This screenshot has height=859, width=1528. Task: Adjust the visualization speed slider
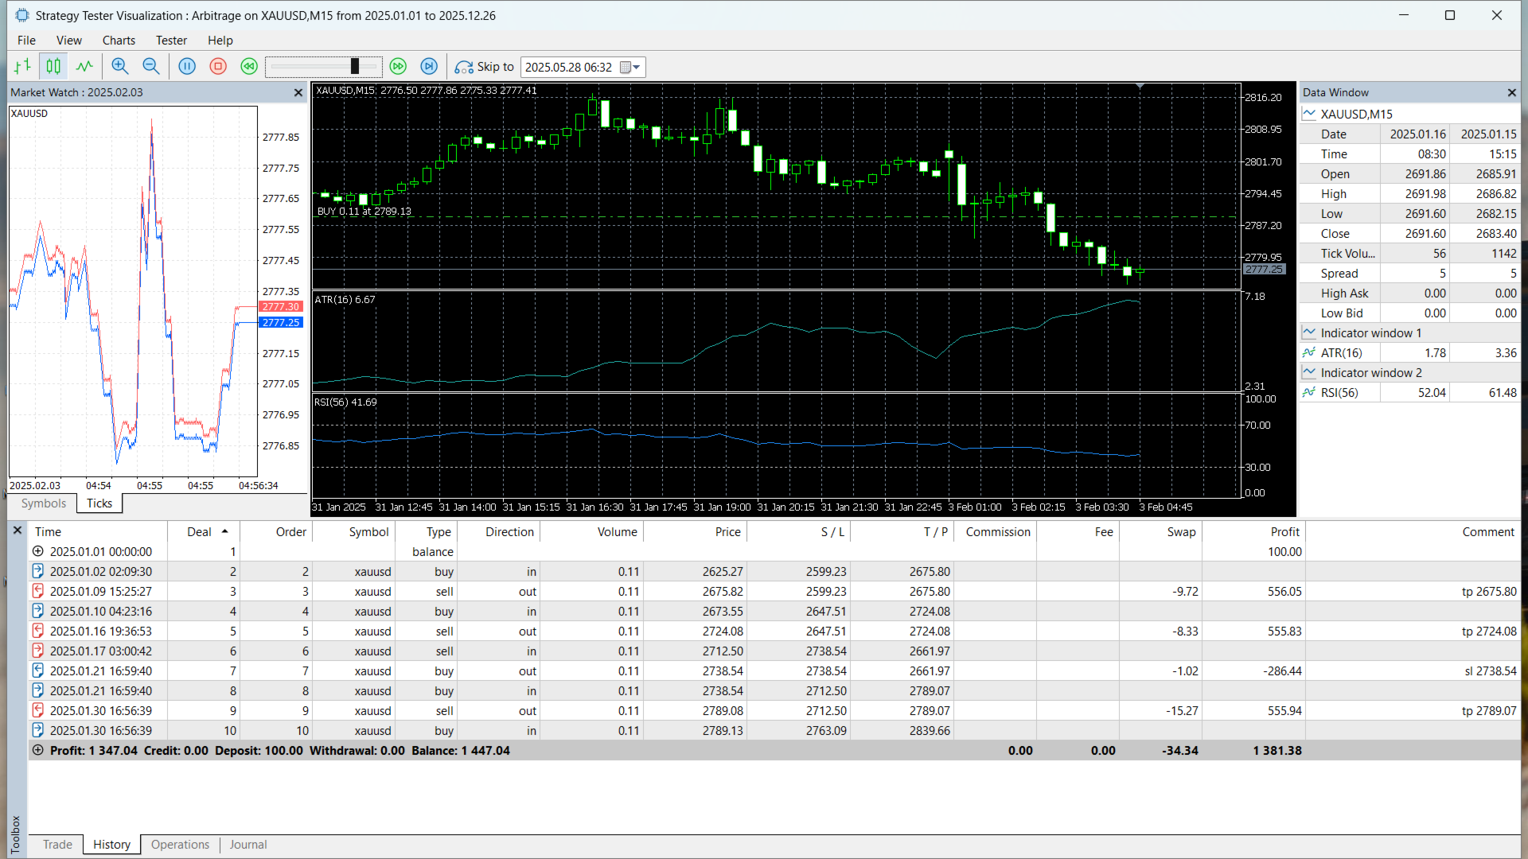[x=355, y=67]
